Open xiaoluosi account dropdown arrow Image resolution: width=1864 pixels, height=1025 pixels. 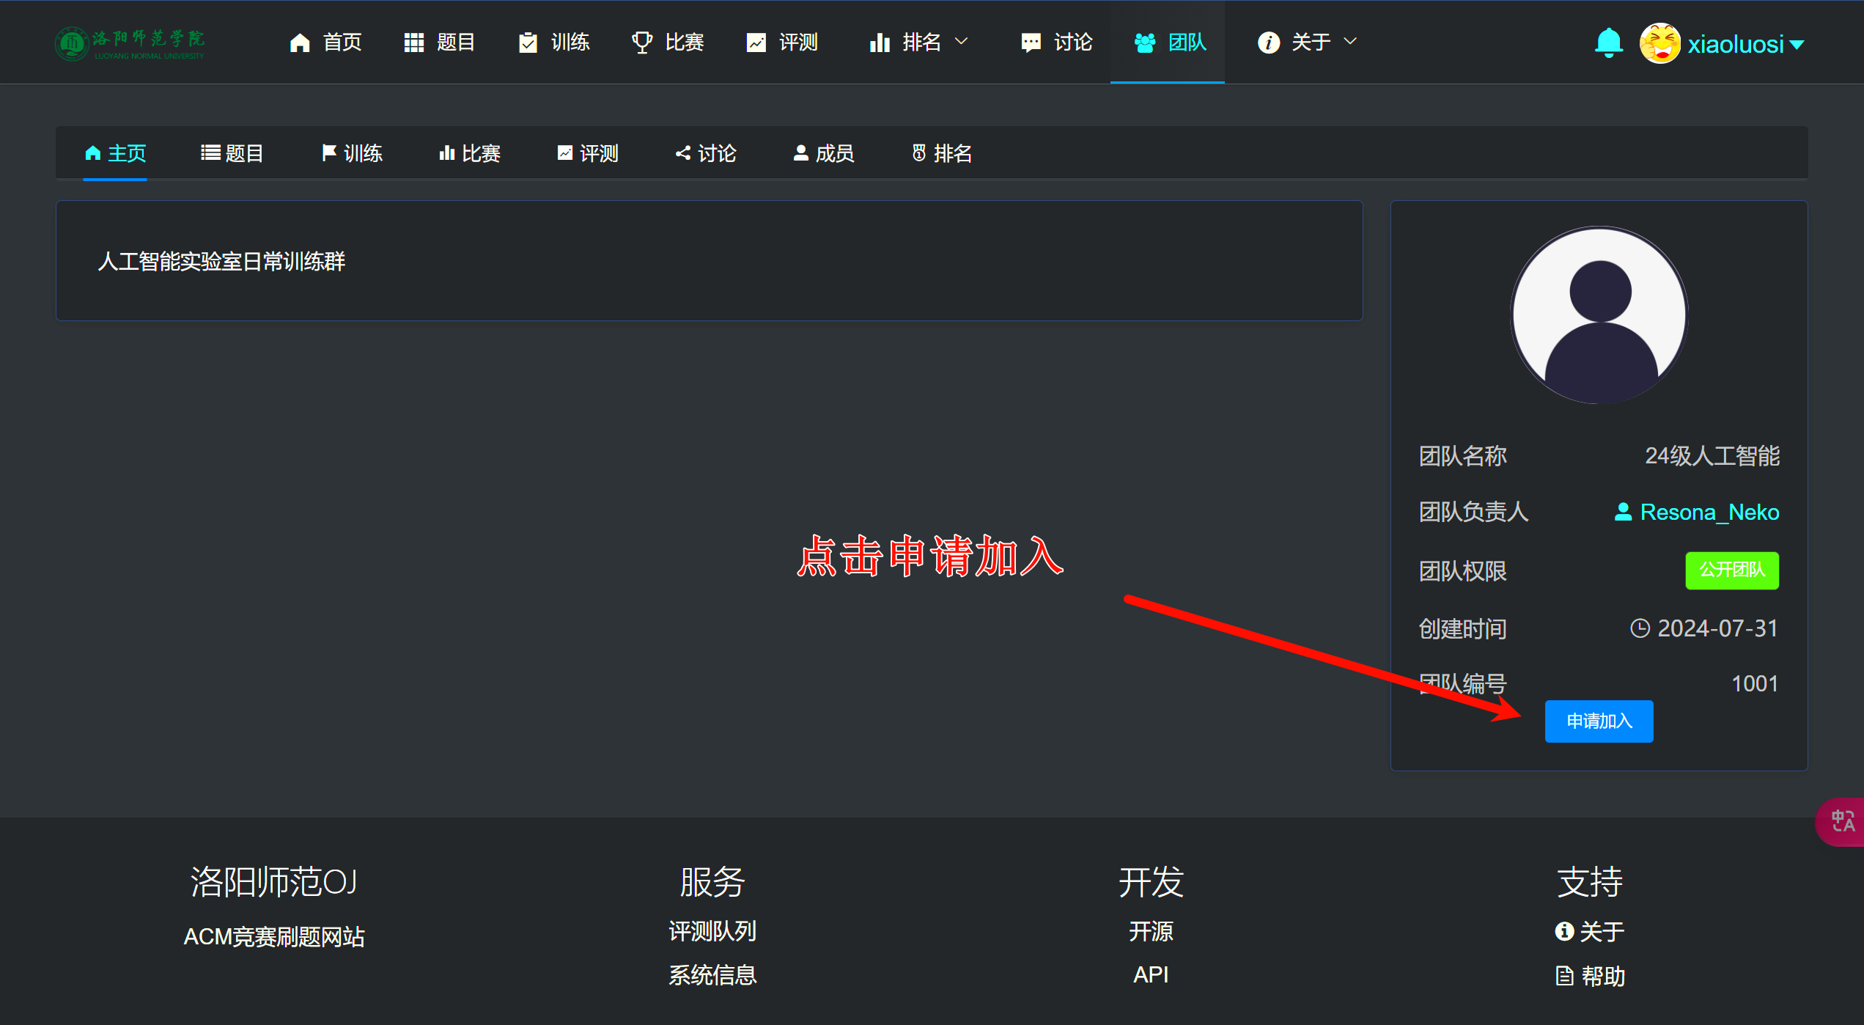coord(1797,45)
